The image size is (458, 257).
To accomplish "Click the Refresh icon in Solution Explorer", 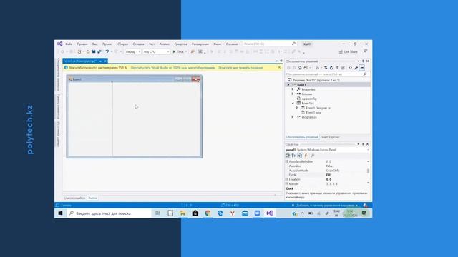I will (x=331, y=68).
